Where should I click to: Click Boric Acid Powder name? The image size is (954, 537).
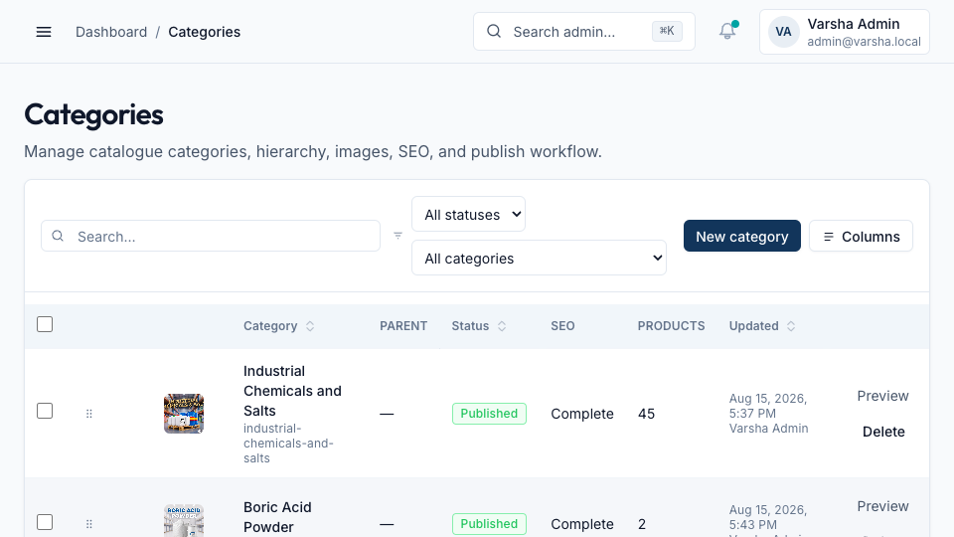point(277,517)
